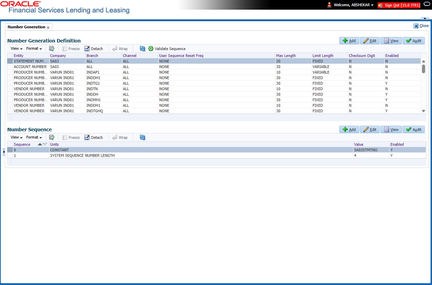Open the filter/query icon above the sequence grid

tap(52, 137)
